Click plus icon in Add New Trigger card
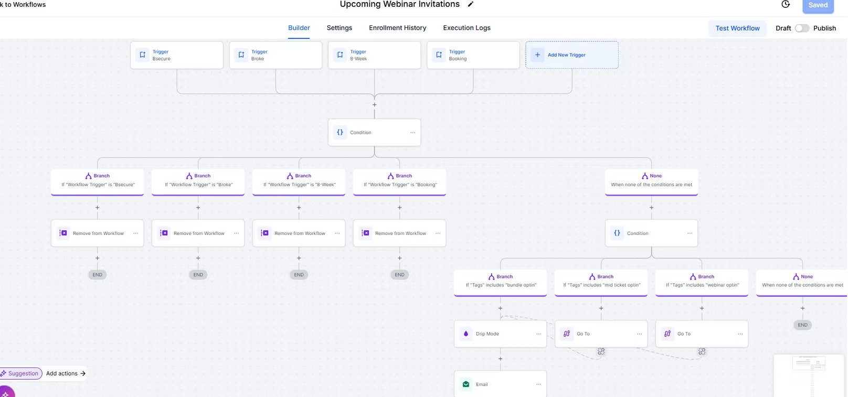The width and height of the screenshot is (848, 397). [537, 55]
